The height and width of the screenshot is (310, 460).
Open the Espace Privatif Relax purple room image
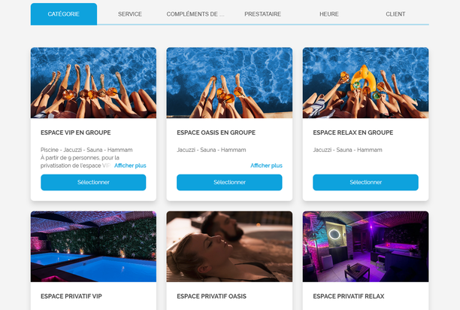coord(365,247)
